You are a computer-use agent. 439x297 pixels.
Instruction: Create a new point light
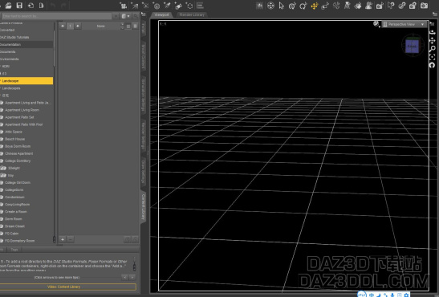(x=145, y=6)
